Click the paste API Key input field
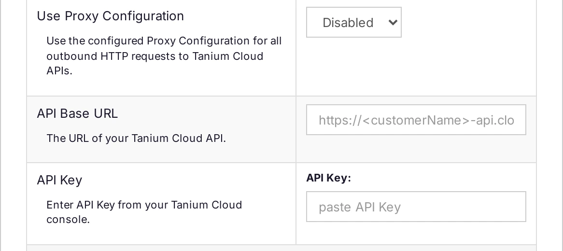563x251 pixels. 416,207
